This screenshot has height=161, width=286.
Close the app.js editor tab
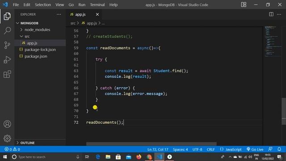[x=97, y=14]
